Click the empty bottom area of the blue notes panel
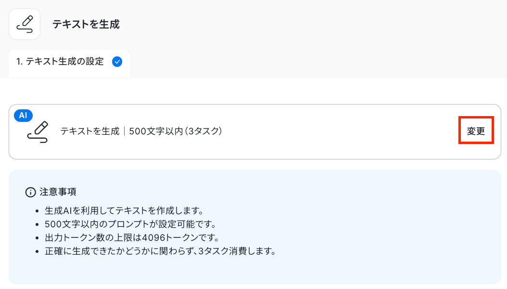 tap(254, 271)
